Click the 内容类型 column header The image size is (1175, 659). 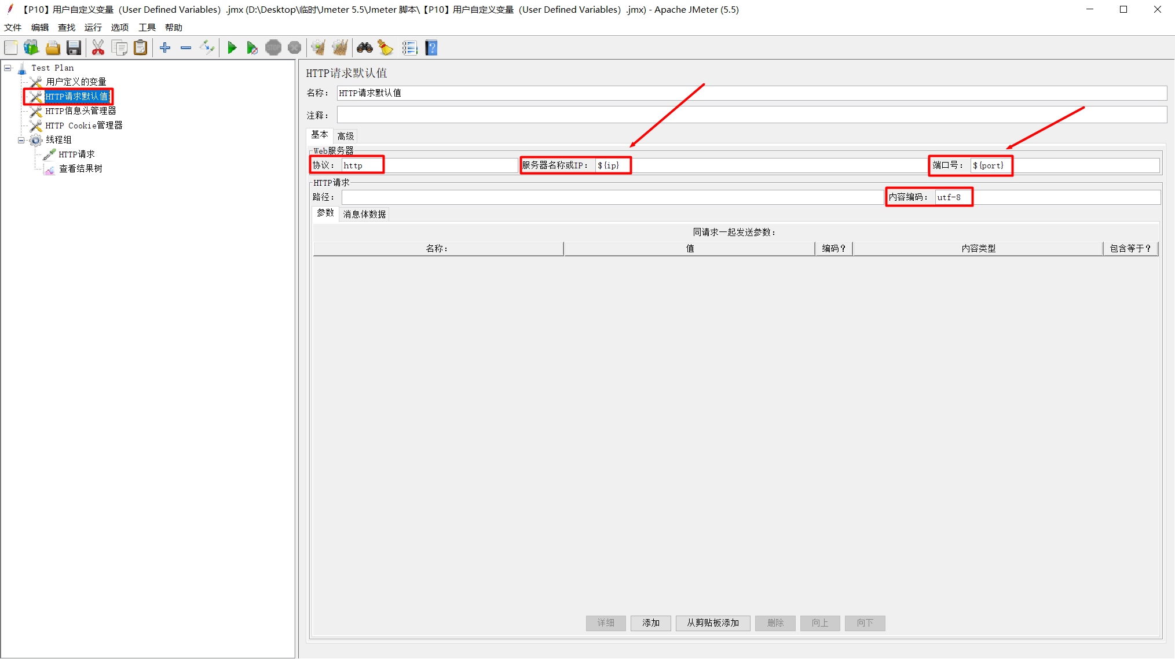click(978, 249)
